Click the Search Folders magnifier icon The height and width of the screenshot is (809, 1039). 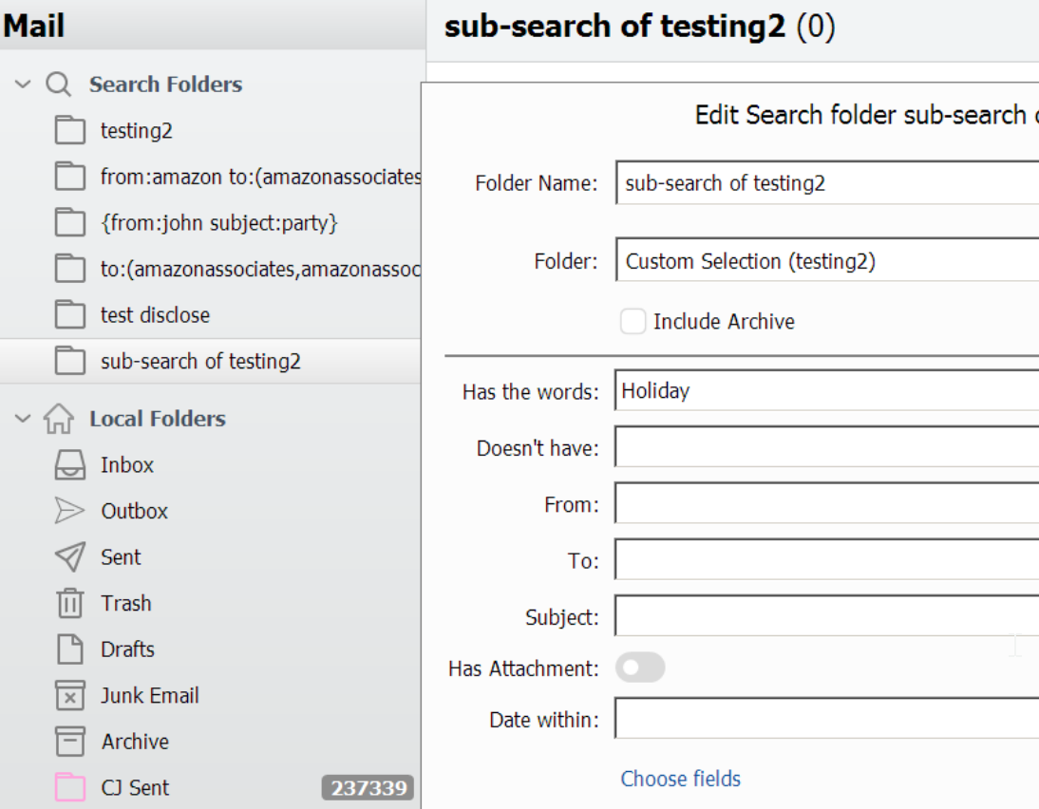(58, 85)
